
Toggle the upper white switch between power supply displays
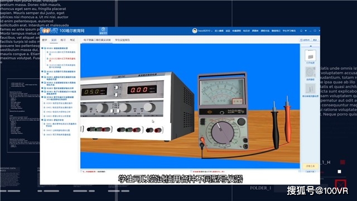click(x=116, y=88)
